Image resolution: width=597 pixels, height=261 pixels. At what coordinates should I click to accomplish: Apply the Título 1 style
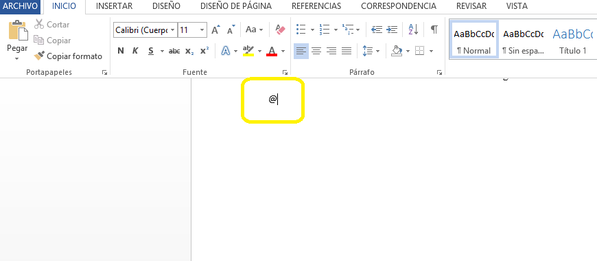(x=572, y=40)
